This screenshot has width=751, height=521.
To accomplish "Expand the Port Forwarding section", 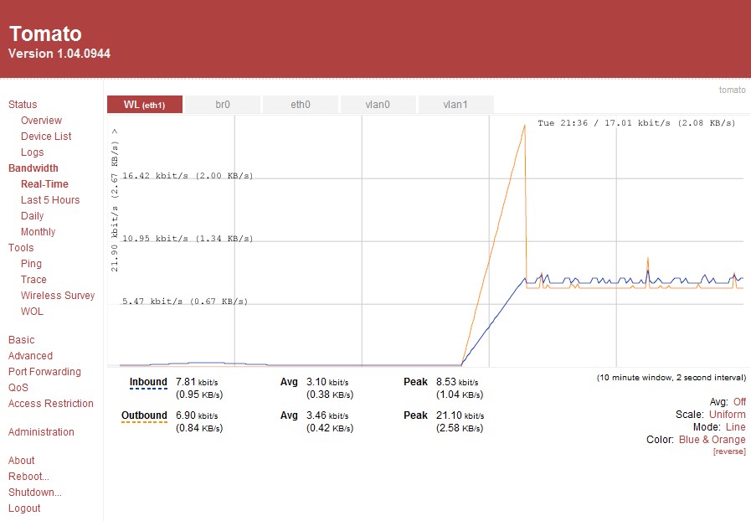I will (44, 372).
